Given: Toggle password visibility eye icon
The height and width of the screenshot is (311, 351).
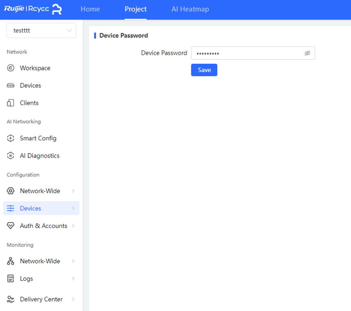Looking at the screenshot, I should click(x=307, y=53).
